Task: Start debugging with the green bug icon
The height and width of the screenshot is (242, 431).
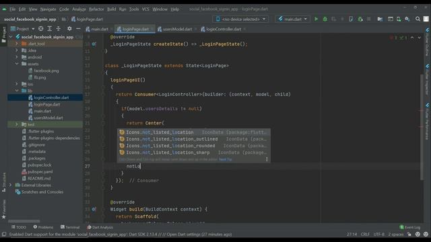Action: point(325,19)
